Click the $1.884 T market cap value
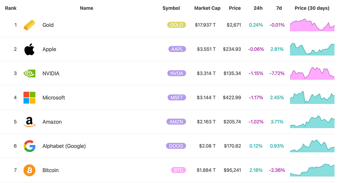Screen dimensions: 338x183 [x=206, y=170]
